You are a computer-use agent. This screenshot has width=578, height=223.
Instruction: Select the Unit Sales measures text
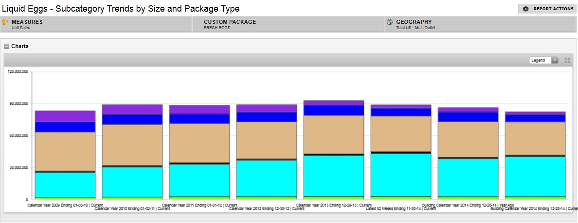[21, 28]
